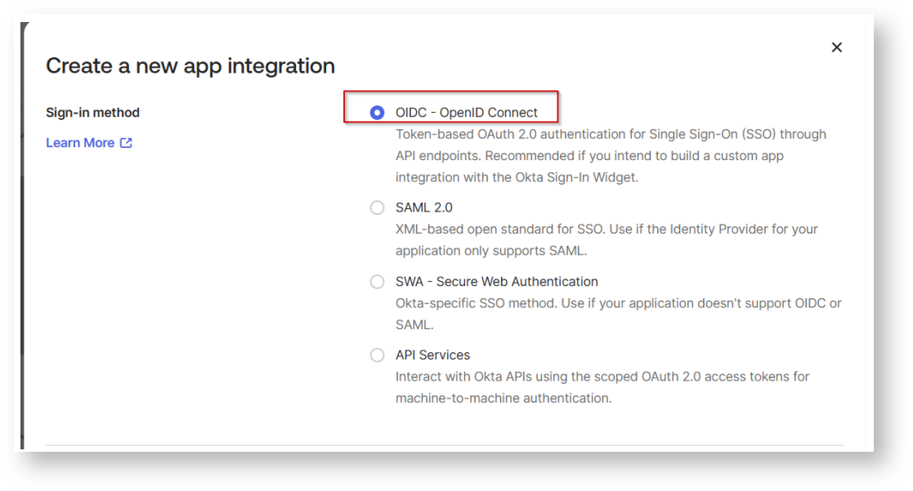Choose the SAML 2.0 radio button
Screen dimensions: 913x491
[x=377, y=208]
